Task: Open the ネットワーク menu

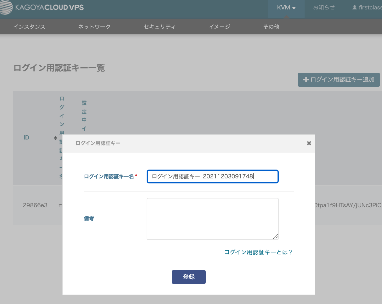Action: pyautogui.click(x=94, y=27)
